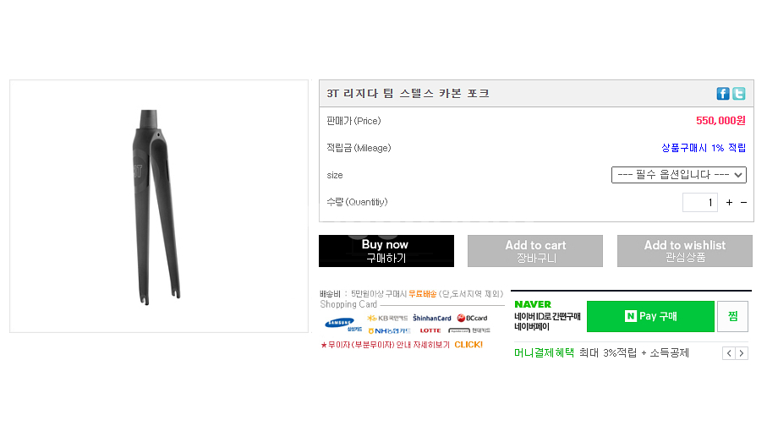Add the fork to cart
Image resolution: width=767 pixels, height=431 pixels.
535,251
